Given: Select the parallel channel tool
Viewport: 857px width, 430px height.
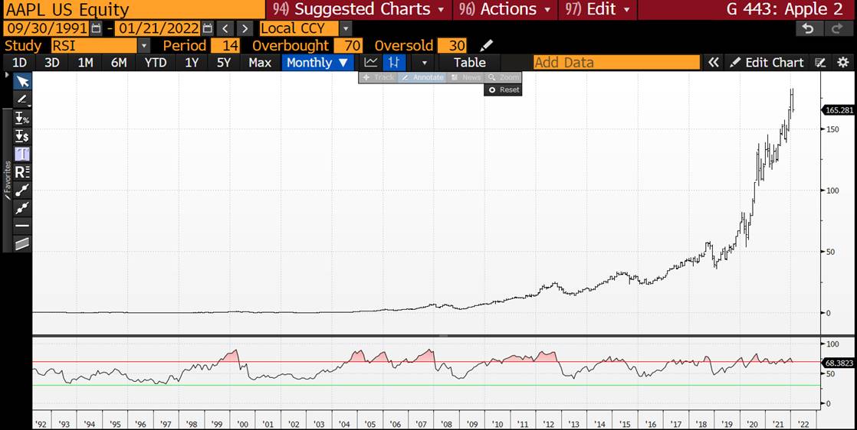Looking at the screenshot, I should tap(22, 244).
